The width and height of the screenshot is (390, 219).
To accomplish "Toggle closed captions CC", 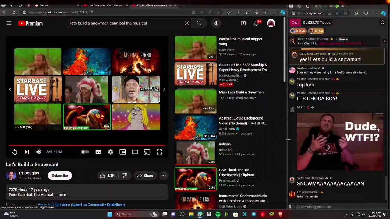I will click(x=98, y=152).
